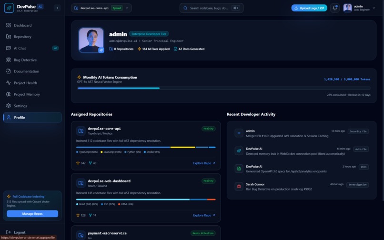Click the fork icon with 14
Image resolution: width=384 pixels, height=240 pixels.
click(x=91, y=215)
